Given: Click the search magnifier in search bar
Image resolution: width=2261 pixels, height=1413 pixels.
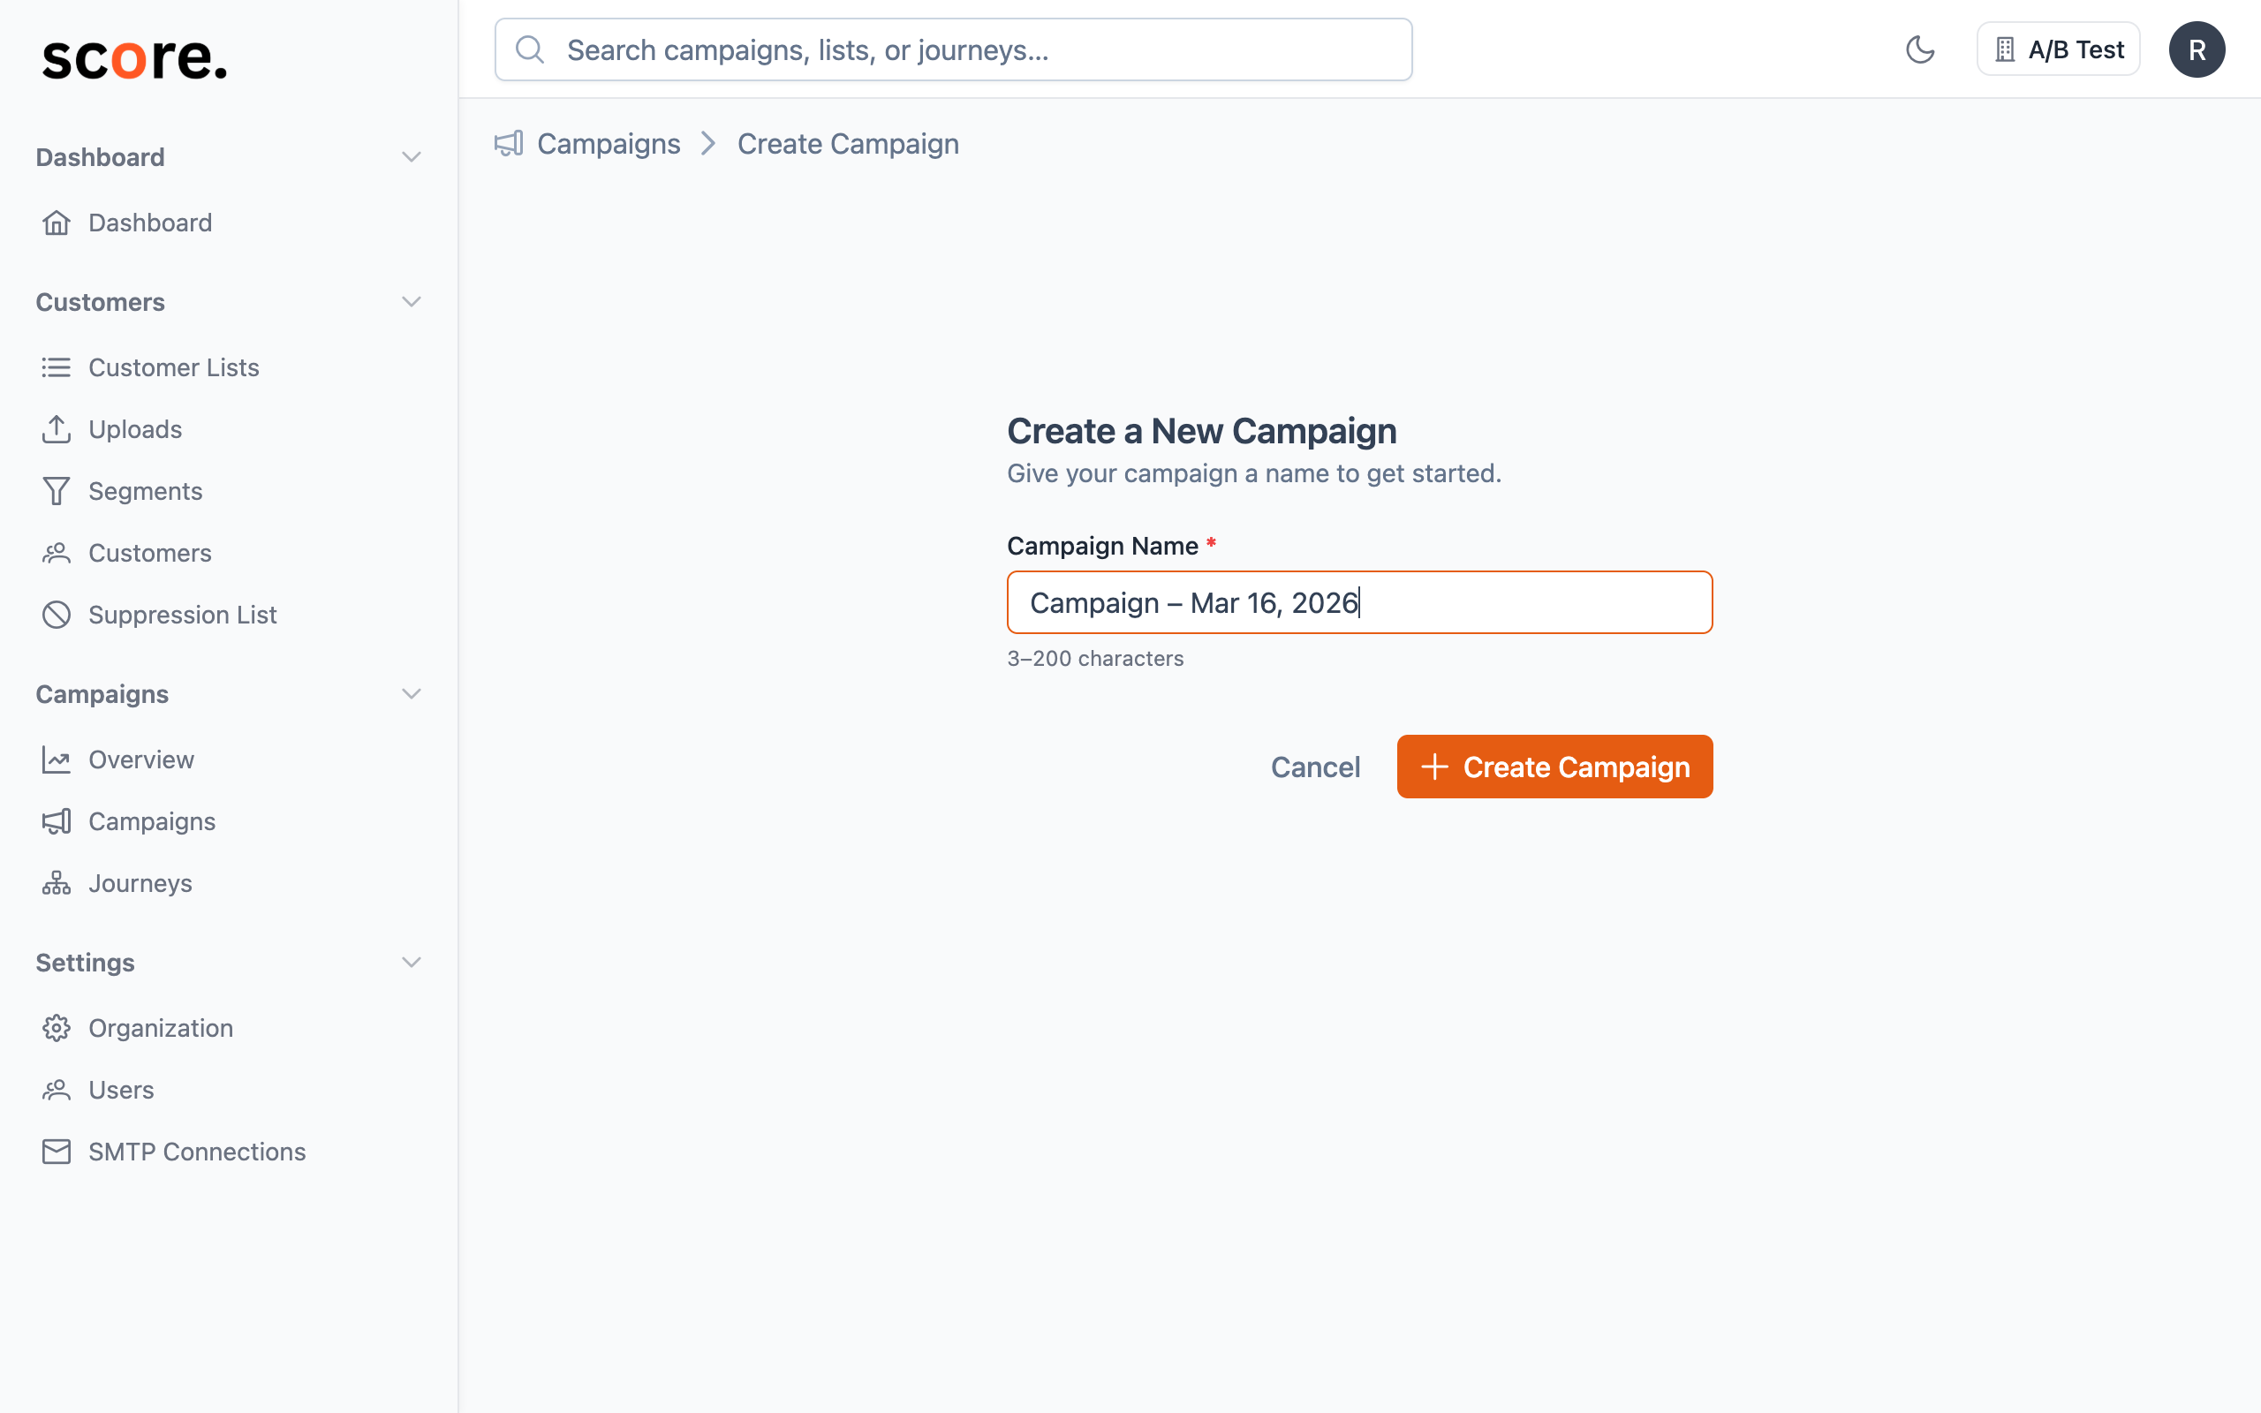Looking at the screenshot, I should 531,49.
